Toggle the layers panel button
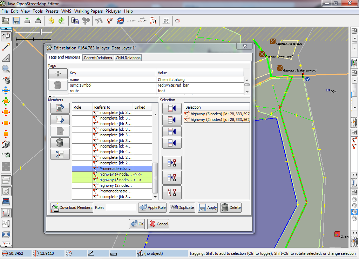Image resolution: width=359 pixels, height=259 pixels. (x=6, y=180)
